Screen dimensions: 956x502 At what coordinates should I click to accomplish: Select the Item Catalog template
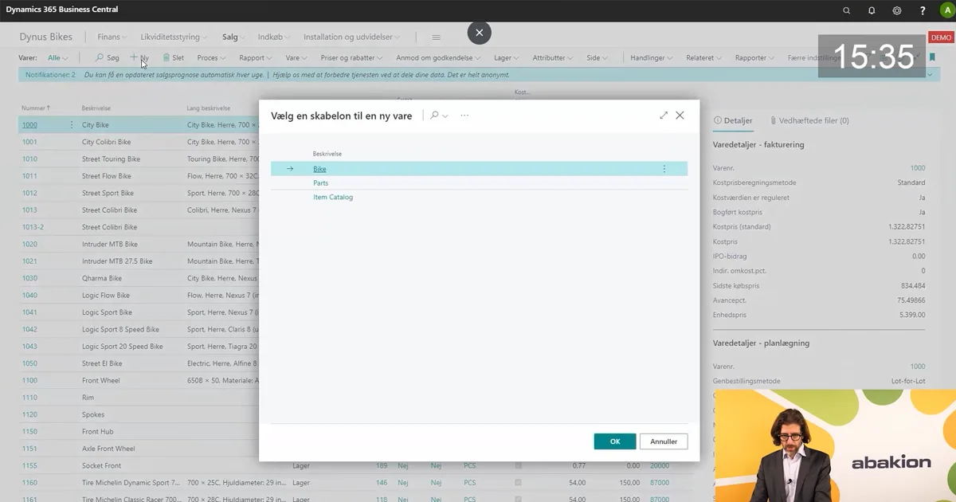pos(333,197)
